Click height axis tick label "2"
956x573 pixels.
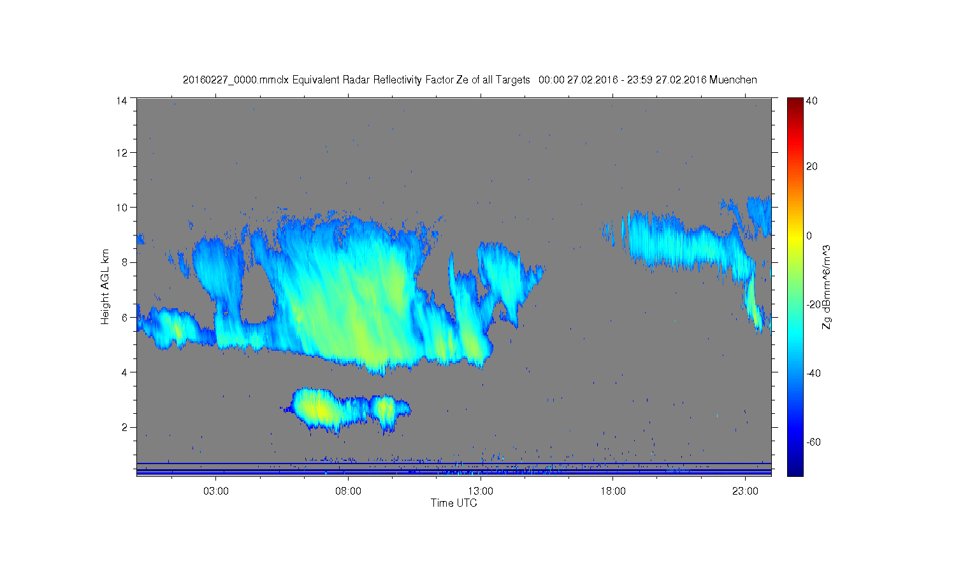pos(125,427)
